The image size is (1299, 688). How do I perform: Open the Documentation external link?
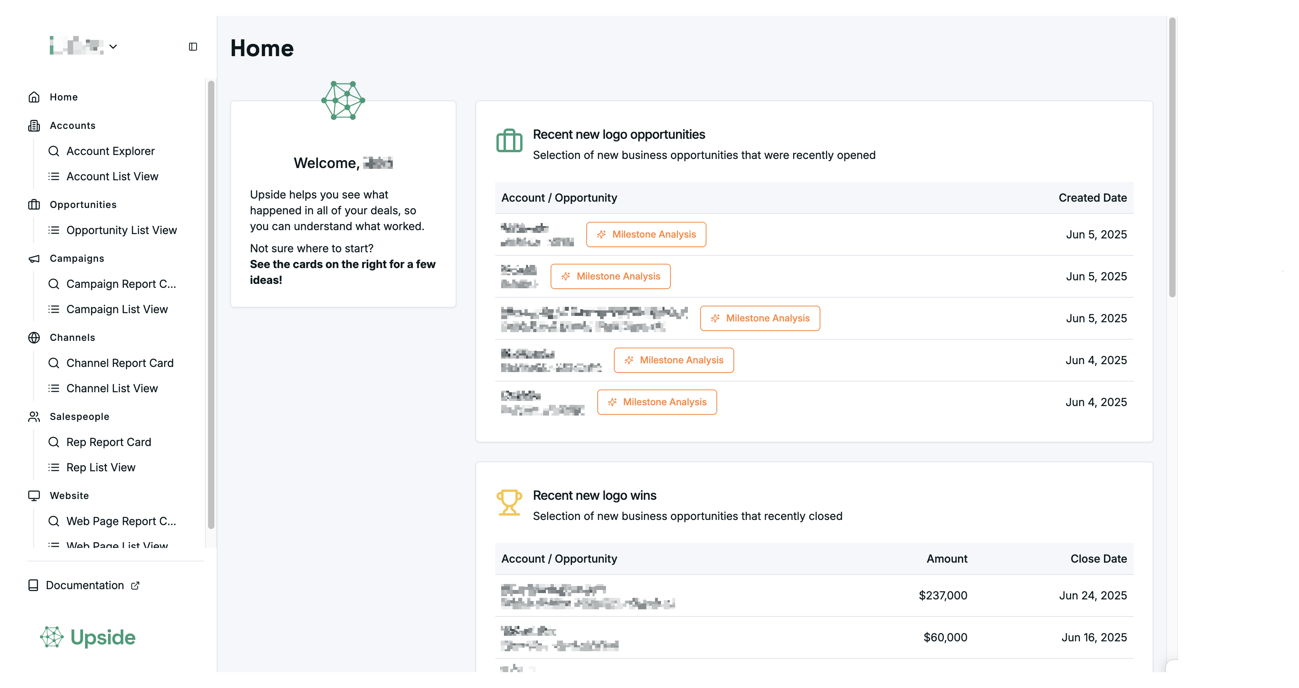tap(85, 585)
